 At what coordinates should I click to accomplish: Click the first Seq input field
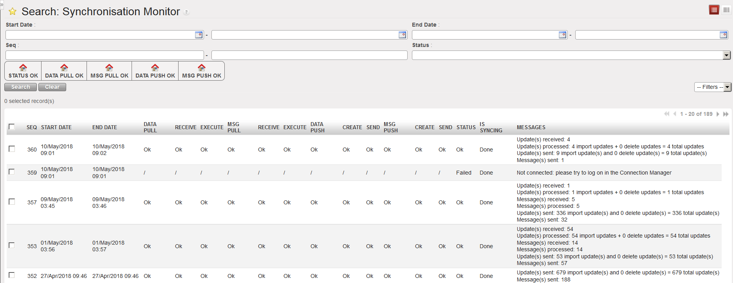105,55
